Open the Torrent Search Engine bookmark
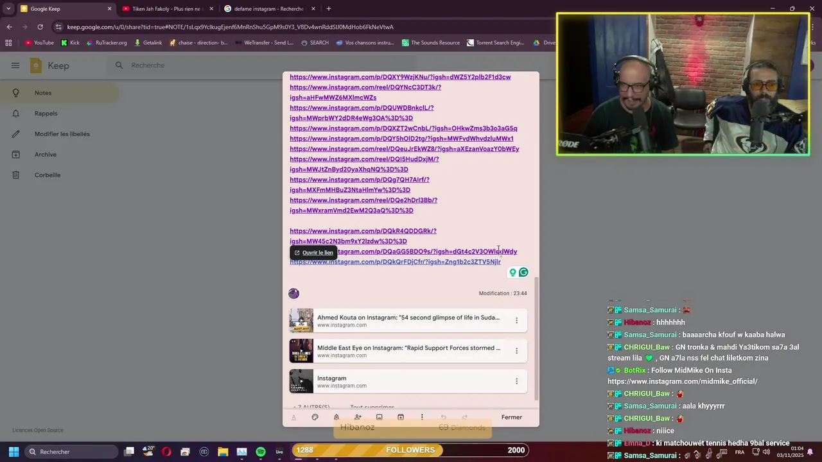The width and height of the screenshot is (822, 462). (x=496, y=43)
